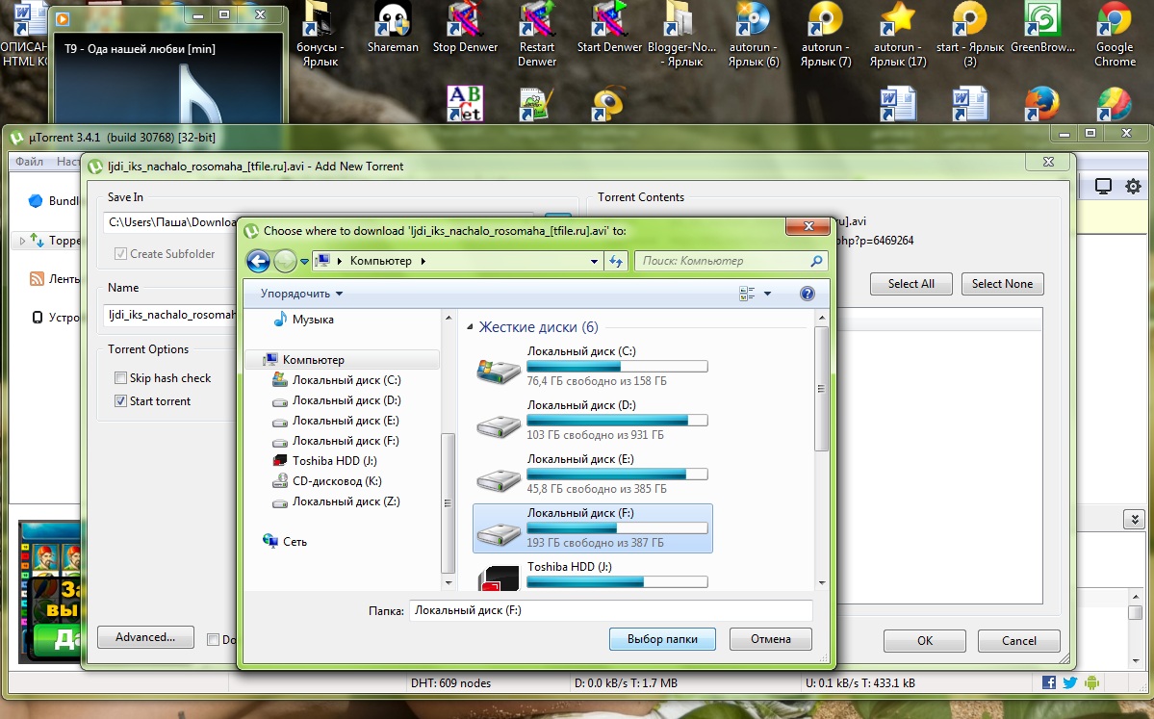Open the Google Chrome desktop shortcut
The height and width of the screenshot is (719, 1154).
(1115, 34)
